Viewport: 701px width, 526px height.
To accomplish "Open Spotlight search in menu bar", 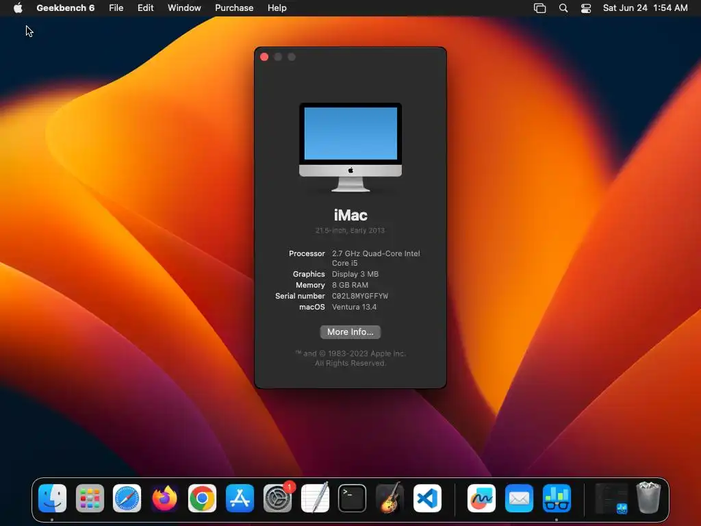I will 563,8.
